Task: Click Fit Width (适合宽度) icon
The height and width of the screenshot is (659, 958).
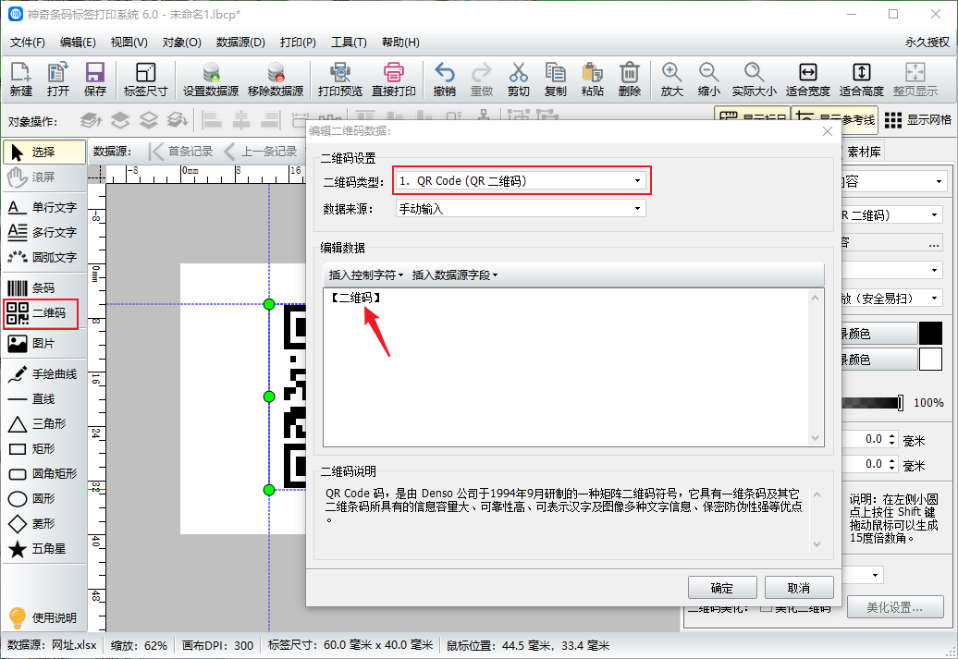Action: 807,79
